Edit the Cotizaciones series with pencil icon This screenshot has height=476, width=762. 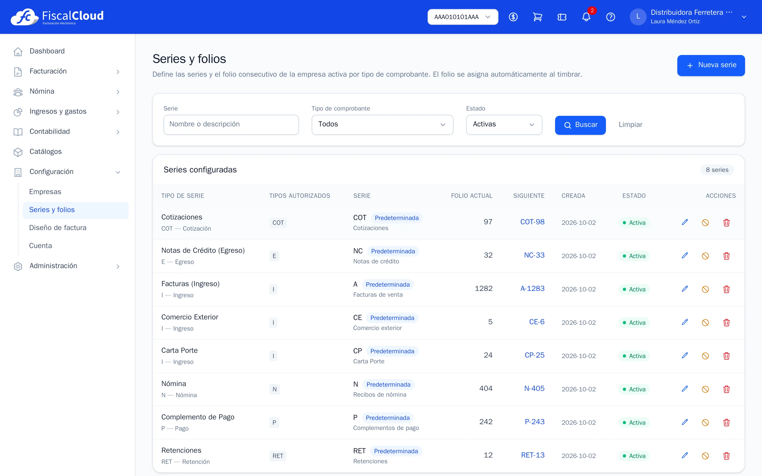pyautogui.click(x=685, y=222)
